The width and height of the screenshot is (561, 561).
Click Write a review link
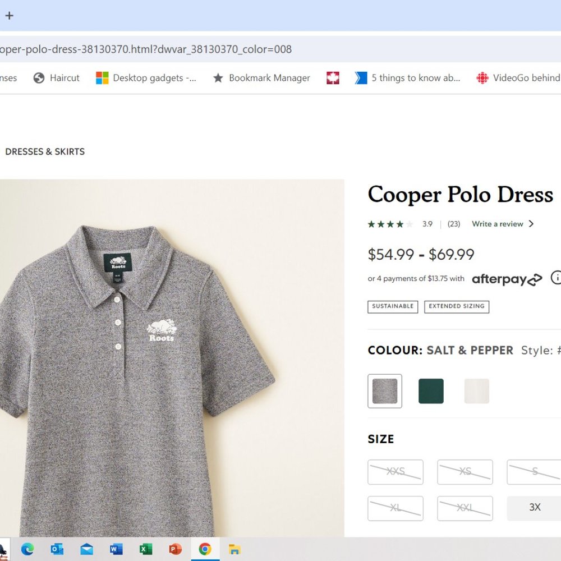tap(497, 224)
